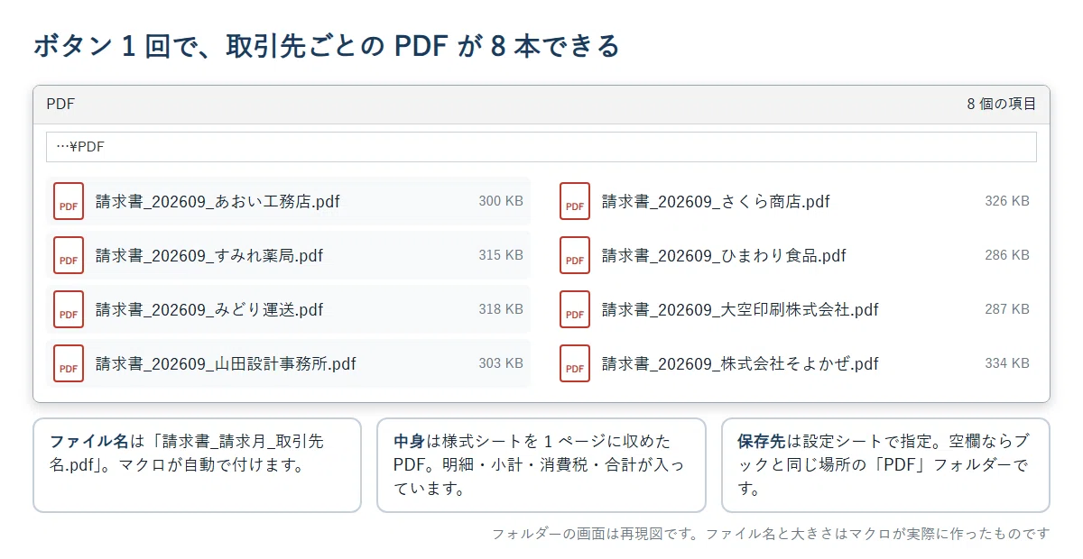This screenshot has height=559, width=1083.
Task: Select file 請求書_202609_すみれ薬局.pdf
Action: tap(288, 255)
